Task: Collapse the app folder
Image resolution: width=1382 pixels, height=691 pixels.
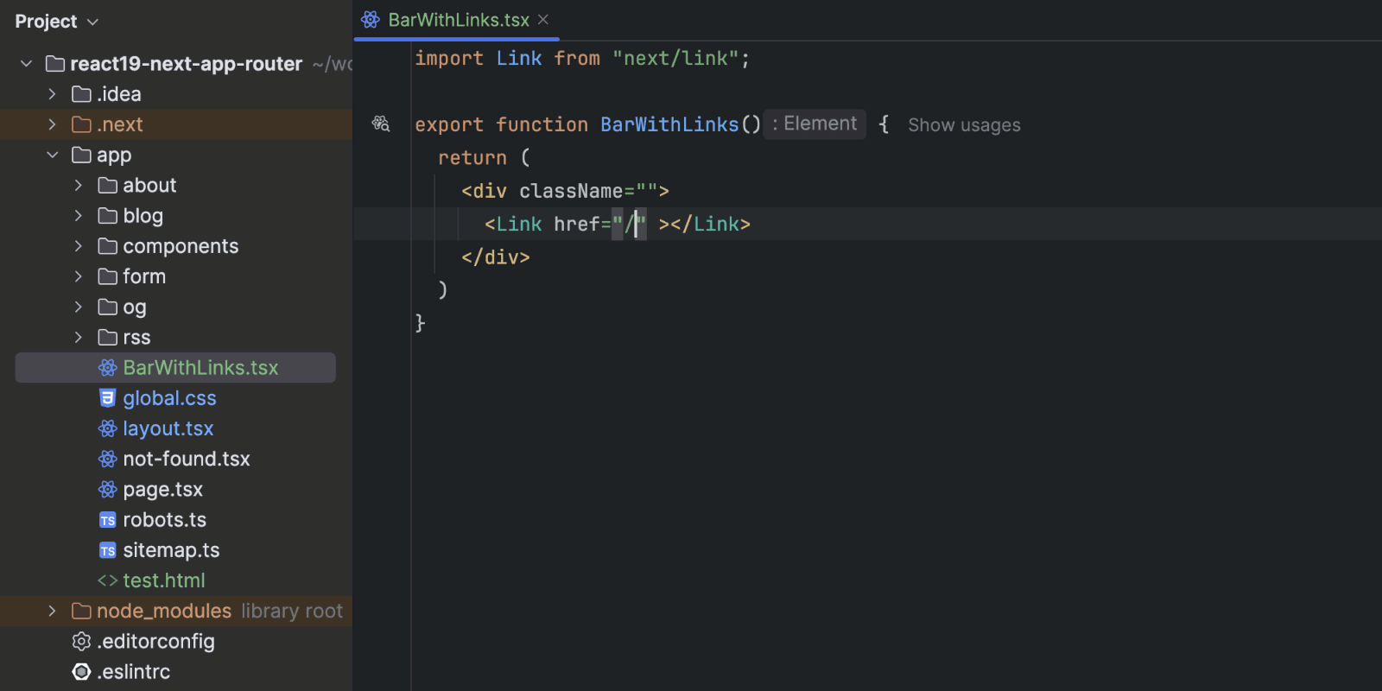Action: click(52, 155)
